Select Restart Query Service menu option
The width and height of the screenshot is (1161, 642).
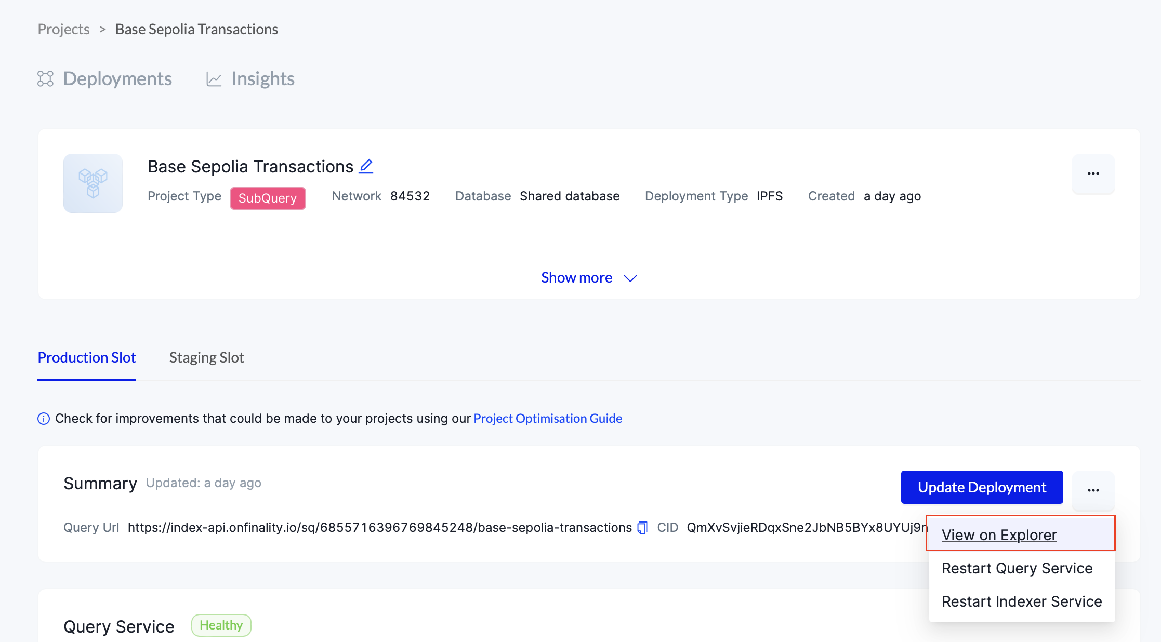(x=1017, y=568)
